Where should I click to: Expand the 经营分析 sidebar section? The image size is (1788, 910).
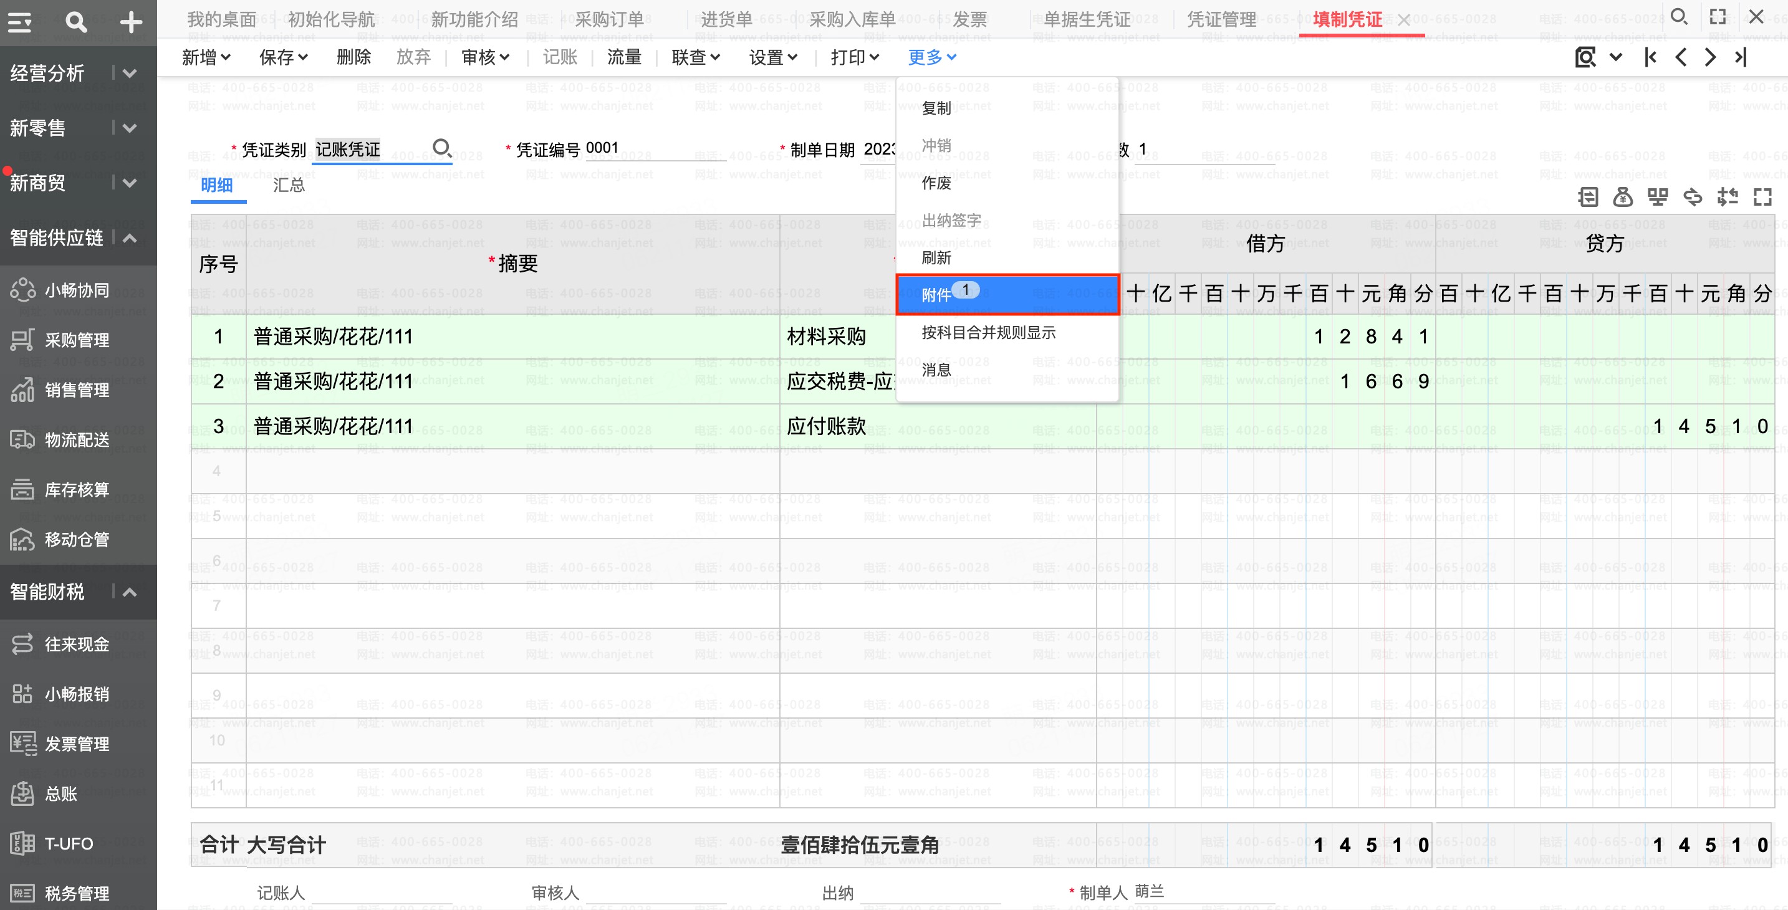point(130,73)
